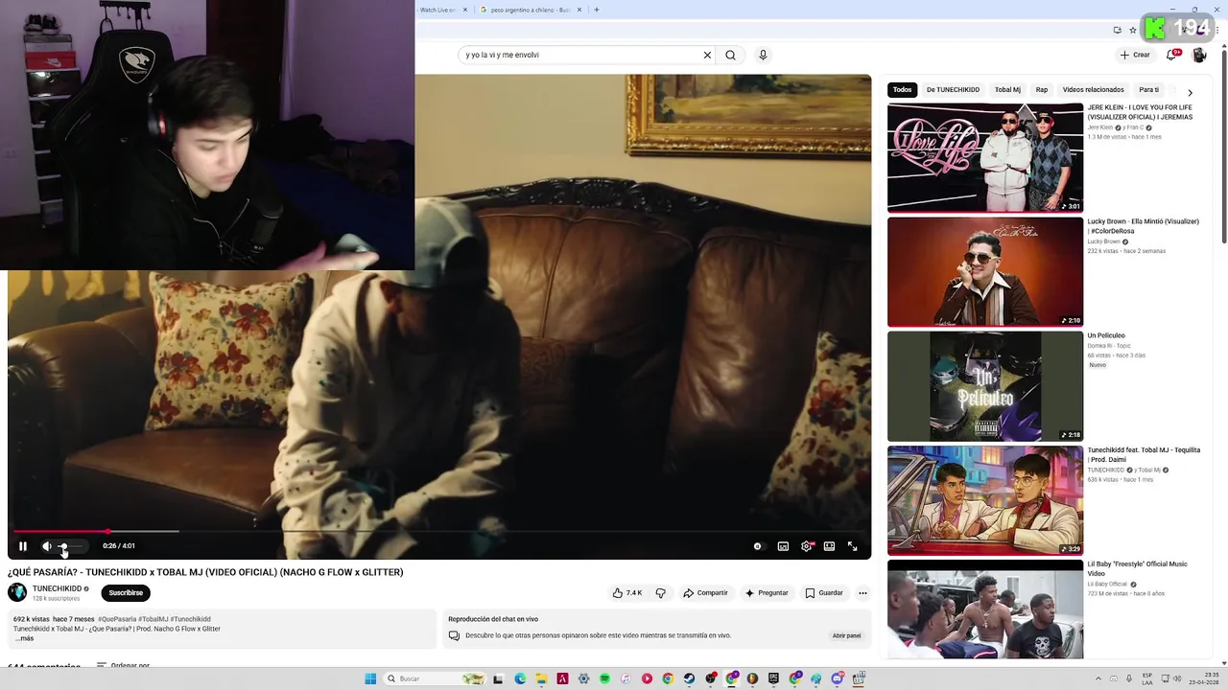This screenshot has height=690, width=1228.
Task: Expand the description with ...más
Action: point(24,638)
